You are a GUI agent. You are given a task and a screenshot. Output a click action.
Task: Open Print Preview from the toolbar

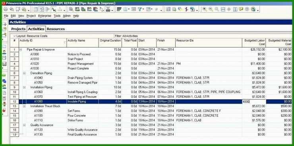(x=12, y=9)
